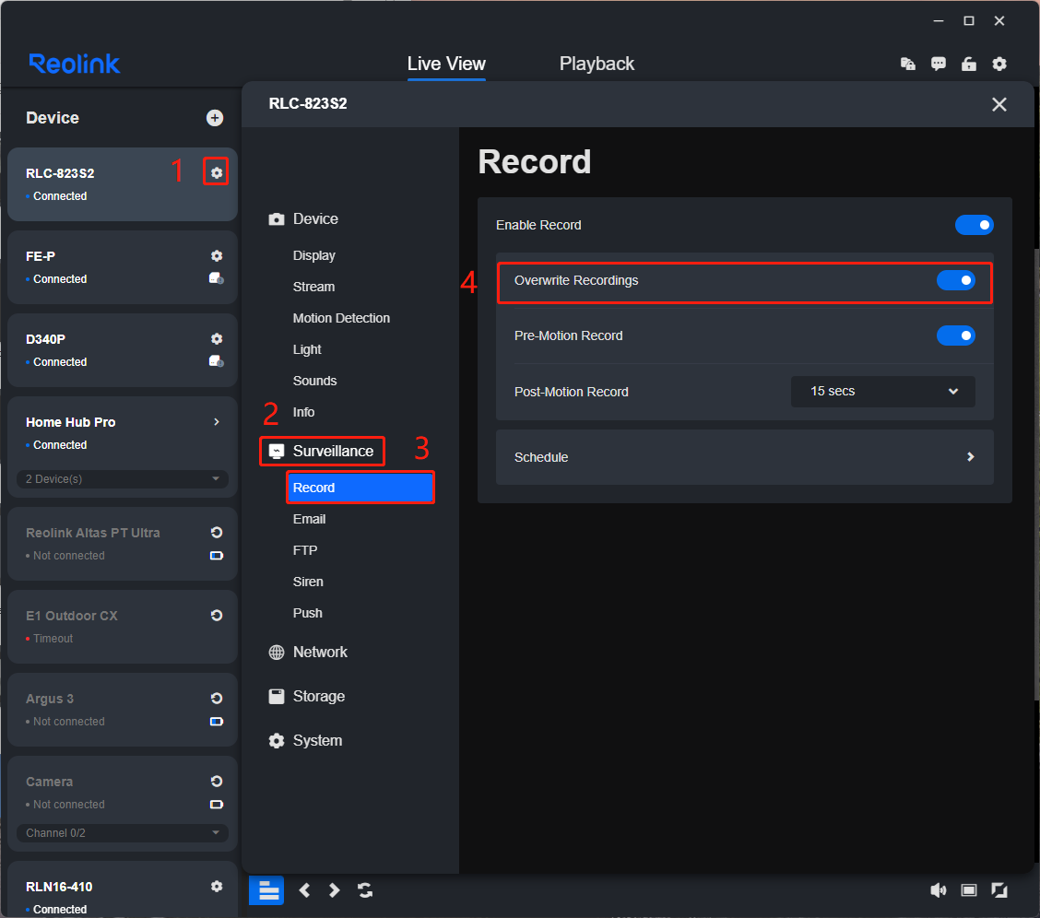Open the Display settings page
This screenshot has height=918, width=1040.
[313, 255]
